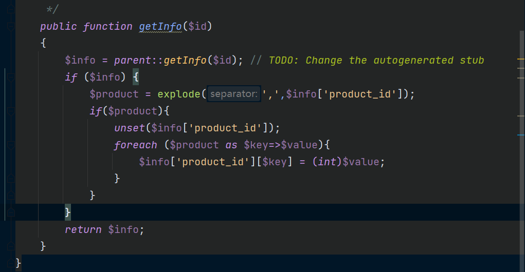Collapse the getInfo function fold marker
Image resolution: width=525 pixels, height=272 pixels.
(11, 26)
